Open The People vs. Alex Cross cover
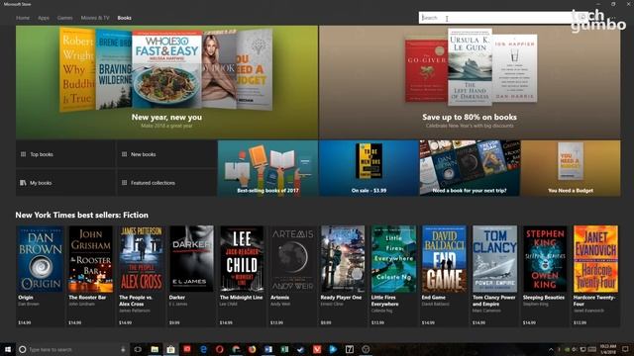The height and width of the screenshot is (356, 634). pyautogui.click(x=141, y=259)
